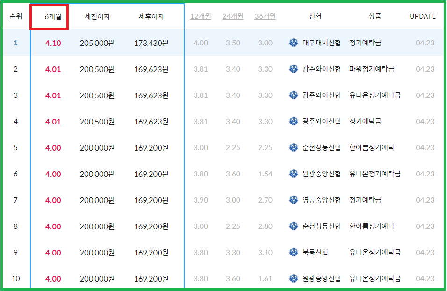Screen dimensions: 447x291
Task: Click the UPDATE column header
Action: pos(422,15)
